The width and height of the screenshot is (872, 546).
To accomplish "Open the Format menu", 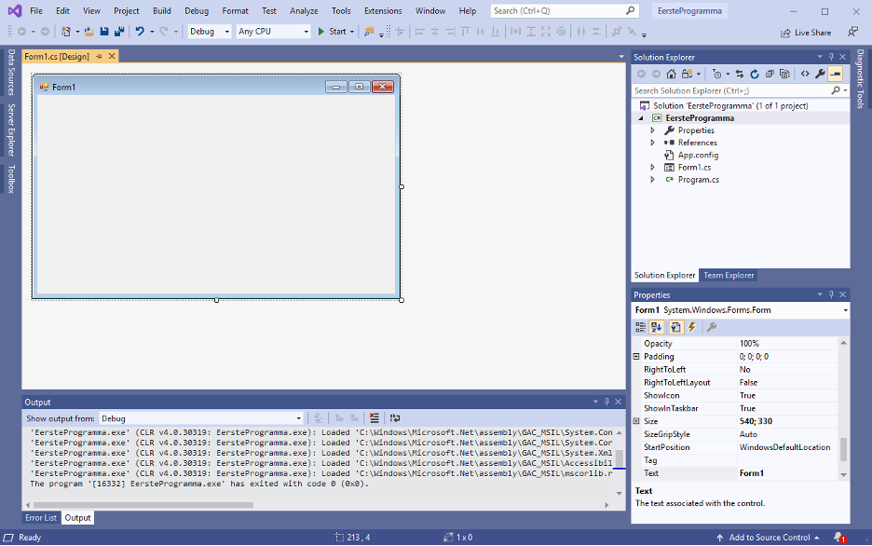I will pos(236,10).
